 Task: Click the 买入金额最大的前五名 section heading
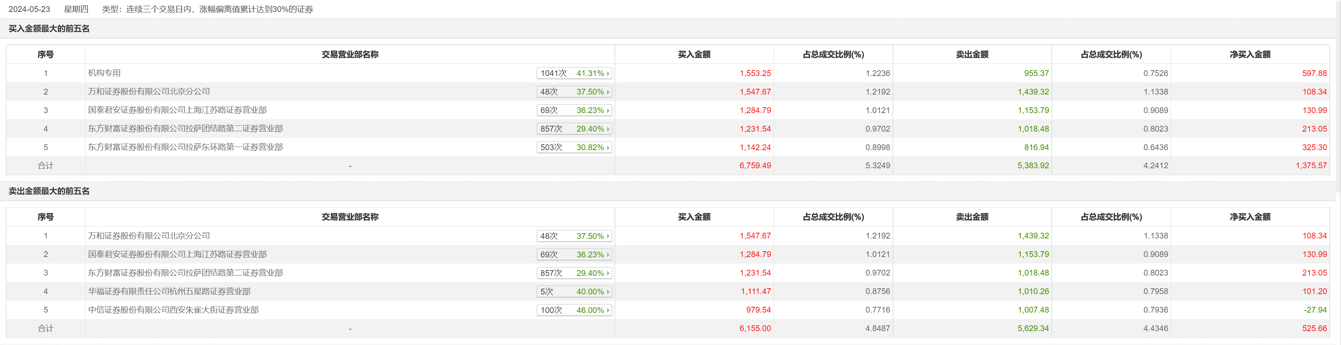point(49,29)
